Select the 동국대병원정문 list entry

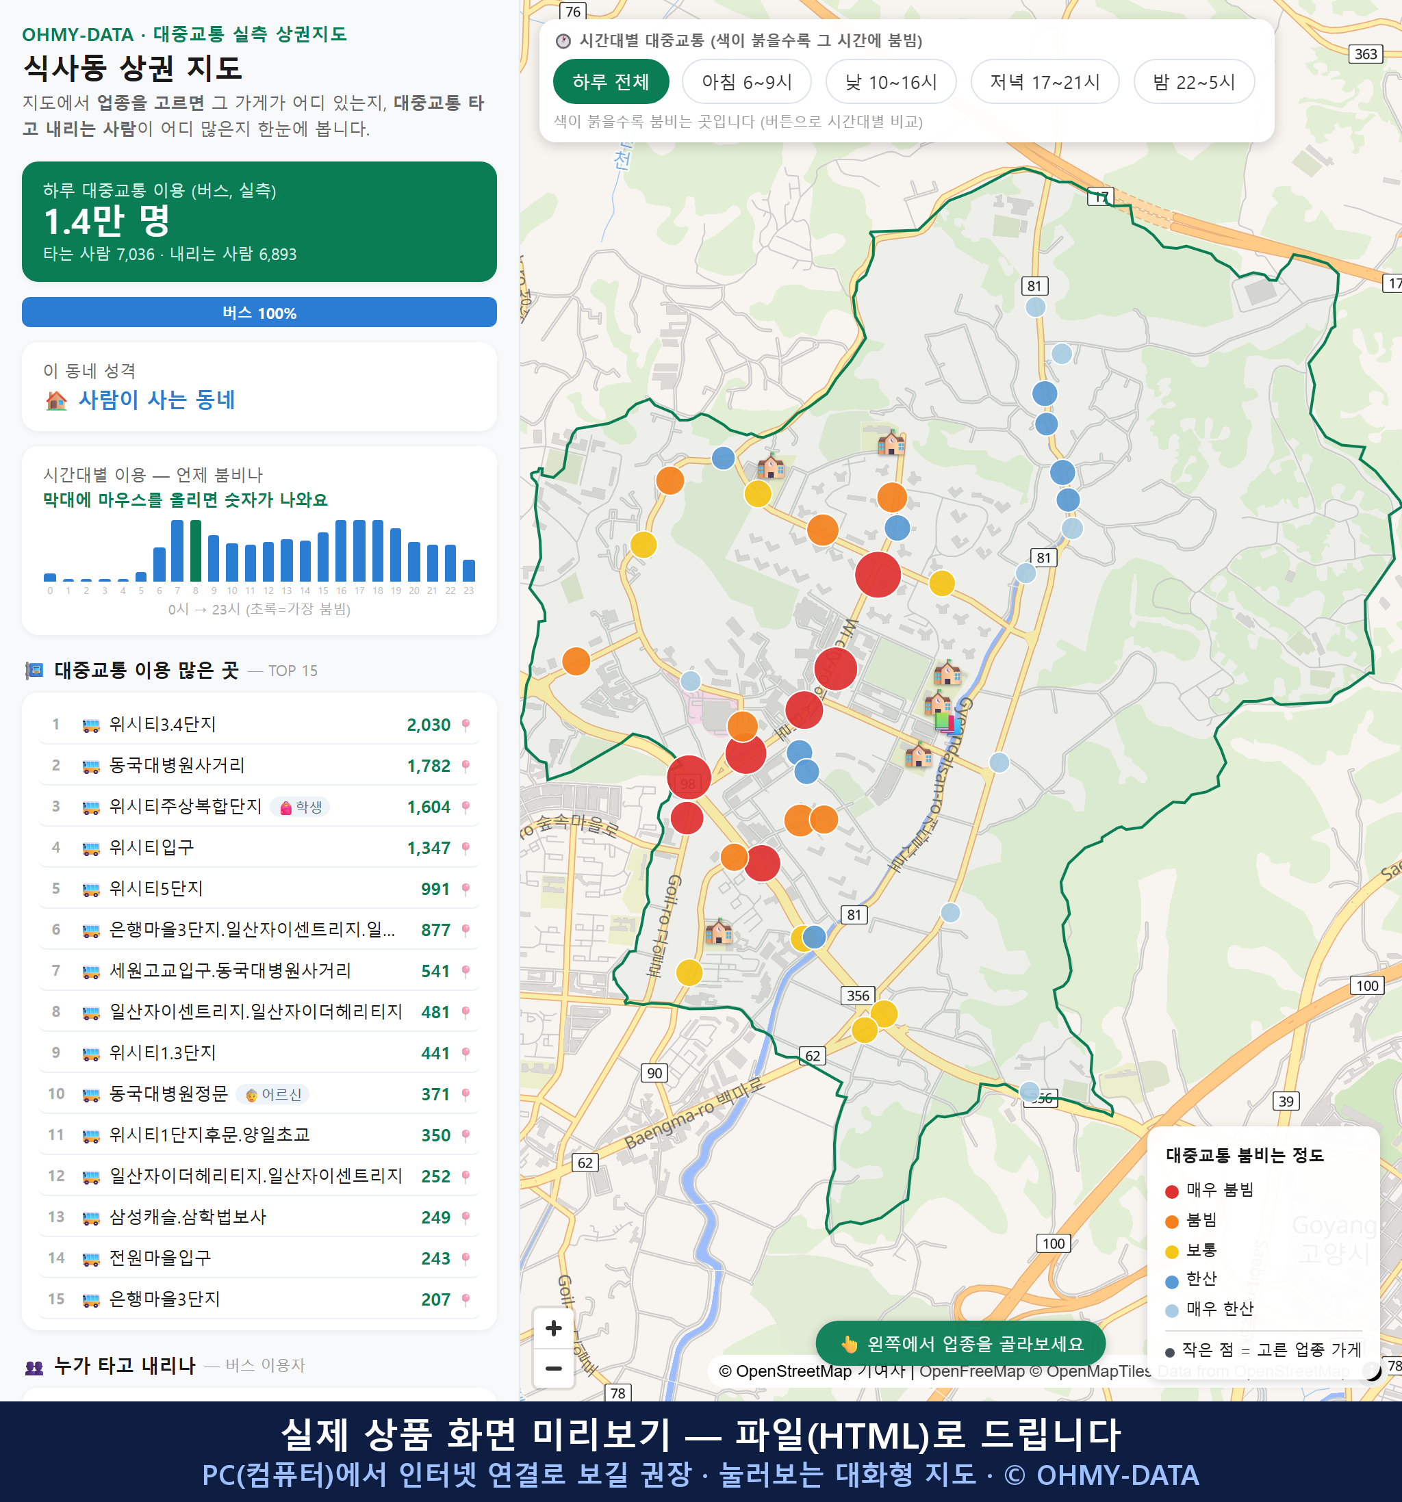click(x=259, y=1094)
